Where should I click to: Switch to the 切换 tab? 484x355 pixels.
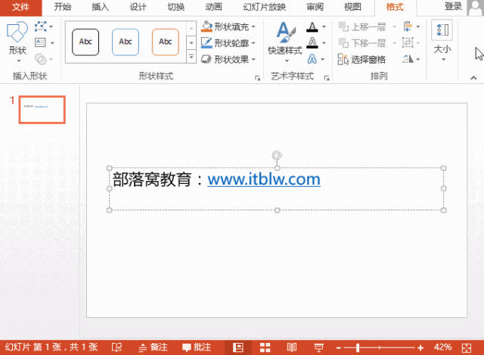(176, 7)
